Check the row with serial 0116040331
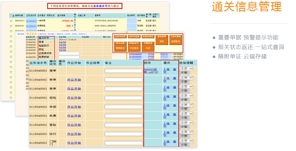 (11, 26)
